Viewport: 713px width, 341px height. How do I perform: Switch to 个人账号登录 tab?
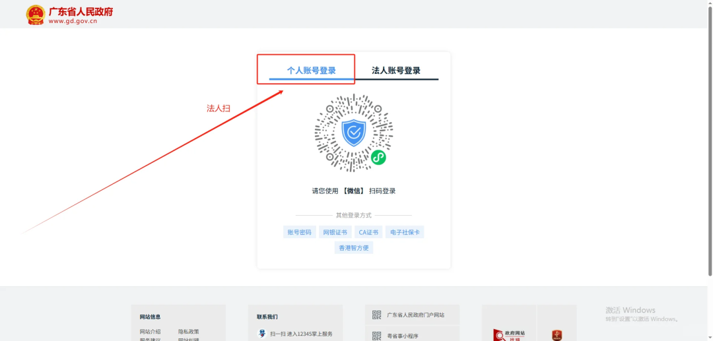tap(312, 71)
